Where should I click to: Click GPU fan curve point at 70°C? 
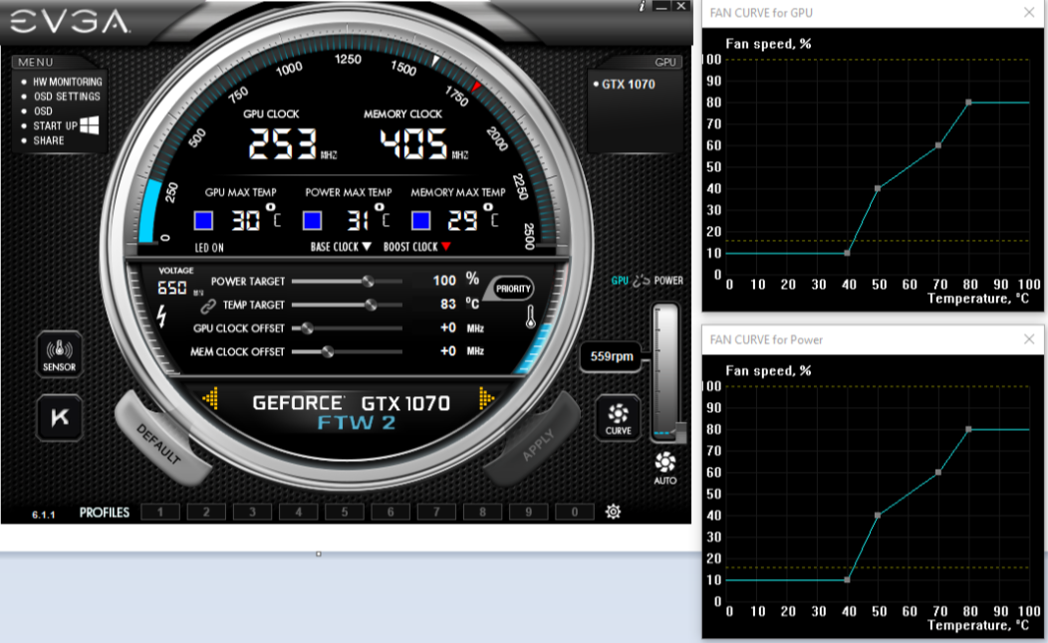(x=938, y=145)
